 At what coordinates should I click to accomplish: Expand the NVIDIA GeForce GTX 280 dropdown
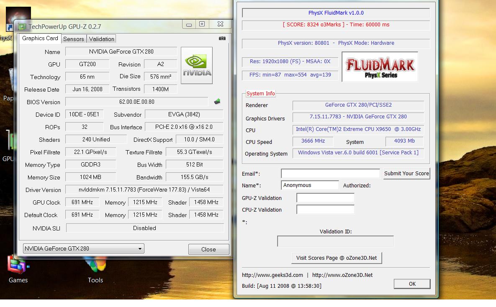point(84,248)
